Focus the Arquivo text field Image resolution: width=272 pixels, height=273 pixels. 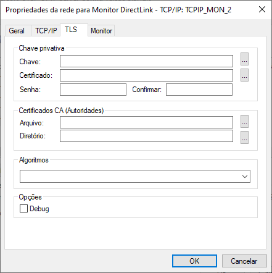click(x=146, y=122)
